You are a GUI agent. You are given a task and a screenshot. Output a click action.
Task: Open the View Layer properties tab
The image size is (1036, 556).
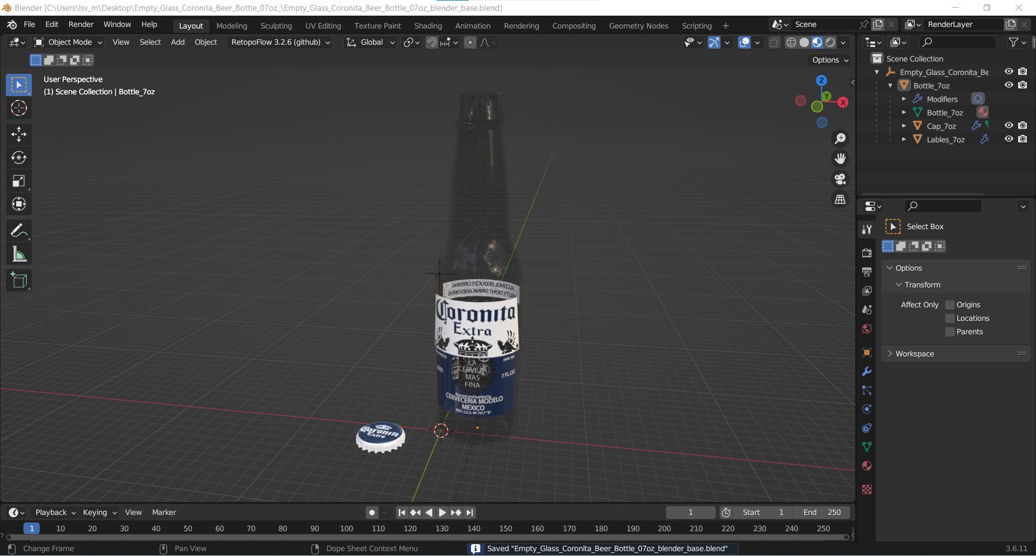(x=867, y=291)
